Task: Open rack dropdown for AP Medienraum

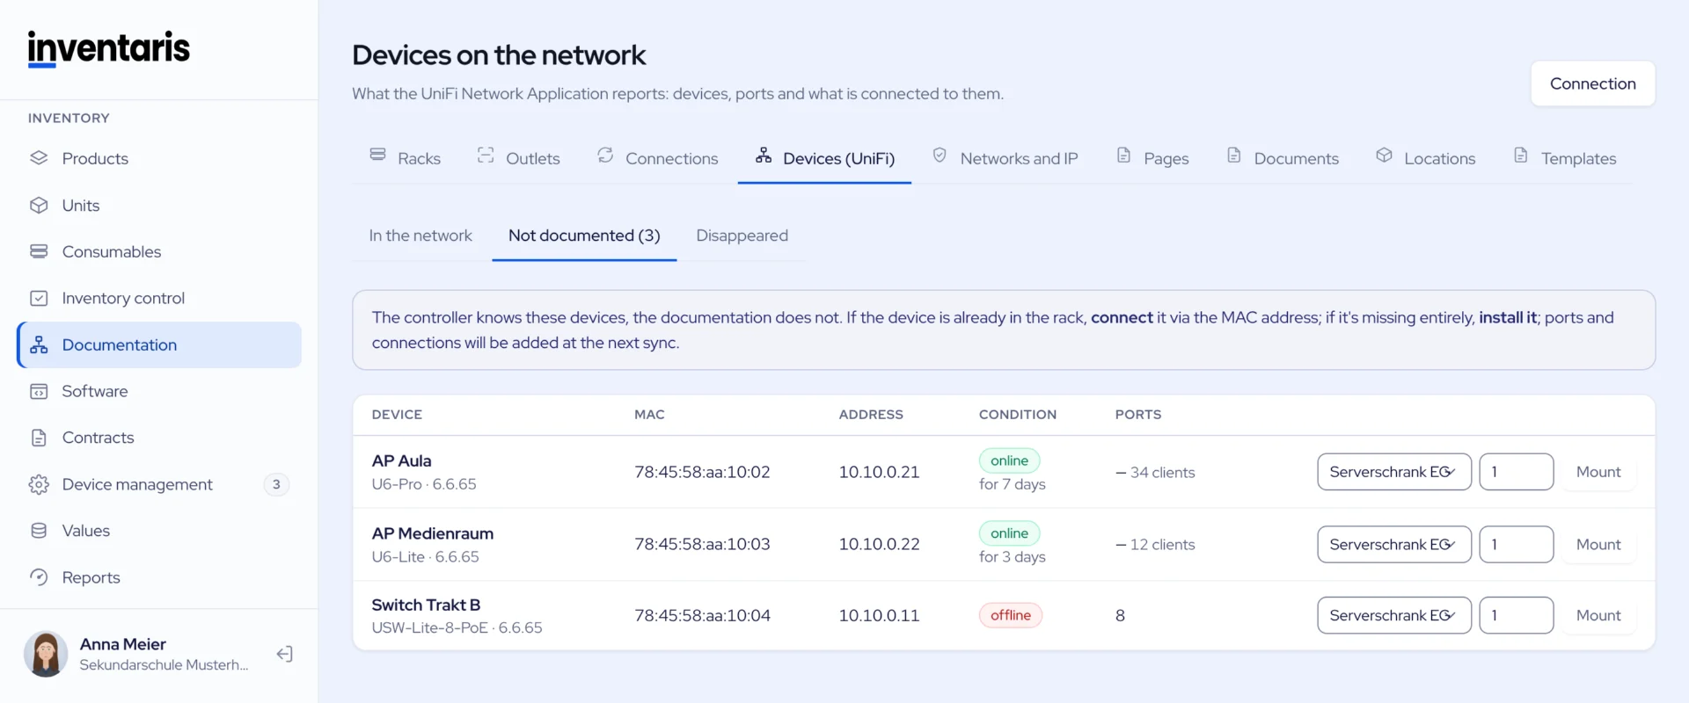Action: tap(1394, 545)
